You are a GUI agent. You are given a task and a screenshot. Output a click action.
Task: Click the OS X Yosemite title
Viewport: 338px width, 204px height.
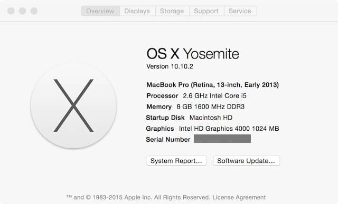tap(193, 54)
